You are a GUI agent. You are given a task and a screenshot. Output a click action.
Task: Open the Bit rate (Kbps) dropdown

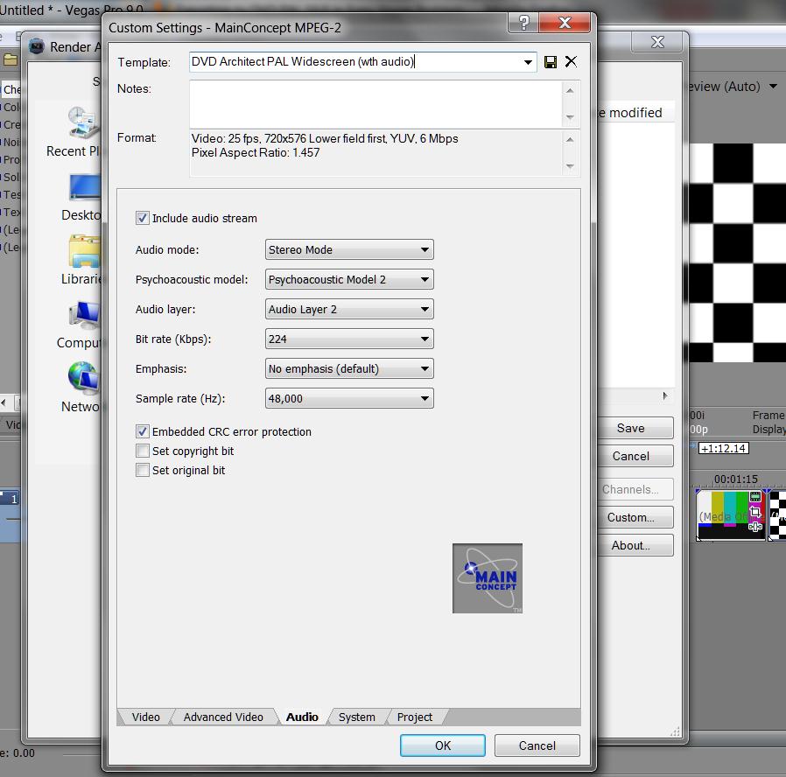point(349,339)
